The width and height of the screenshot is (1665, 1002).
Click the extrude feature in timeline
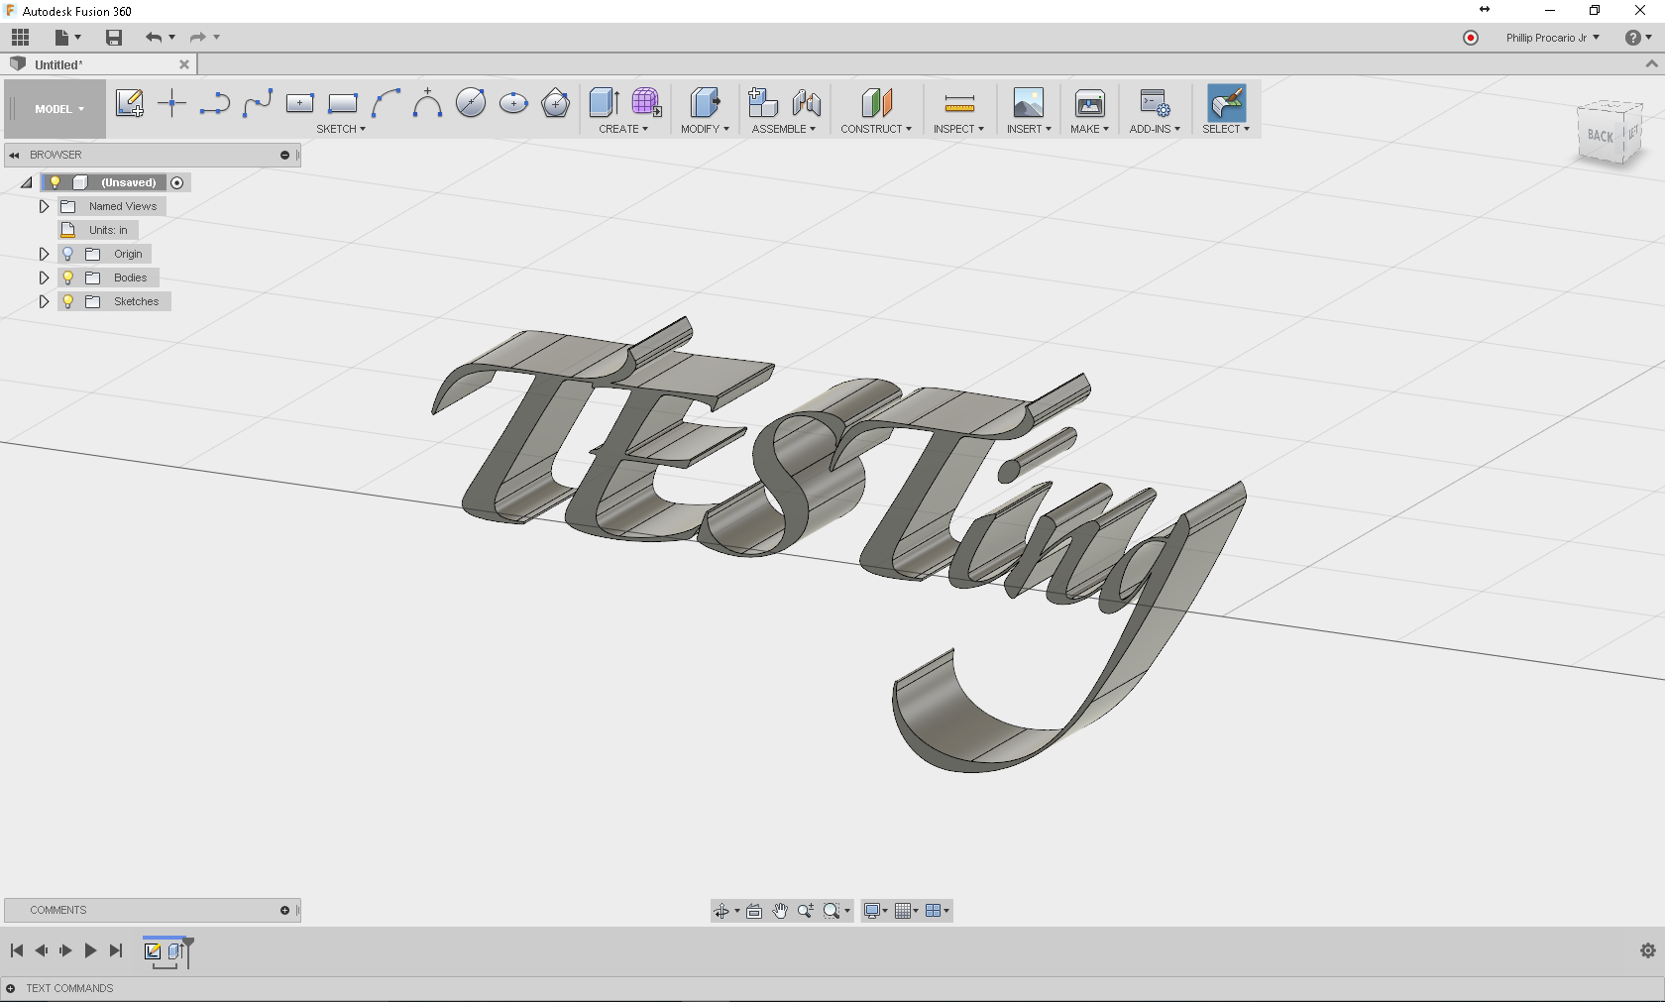(x=175, y=951)
